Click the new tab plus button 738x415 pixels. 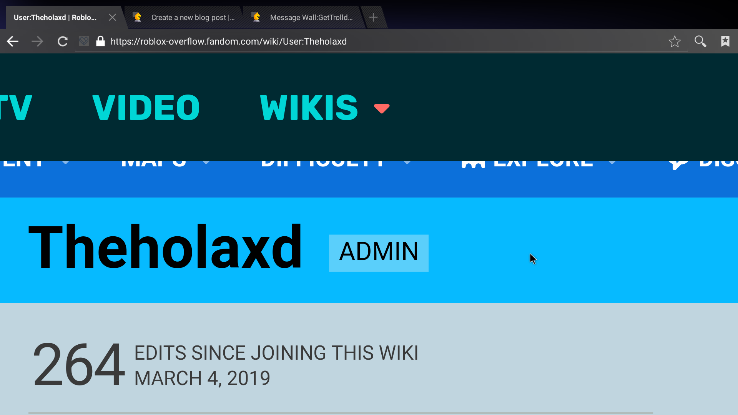coord(372,17)
